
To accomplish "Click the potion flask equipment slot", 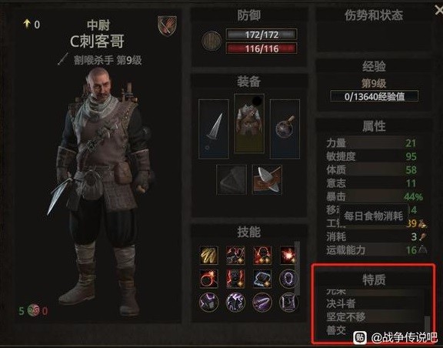I will click(x=285, y=129).
